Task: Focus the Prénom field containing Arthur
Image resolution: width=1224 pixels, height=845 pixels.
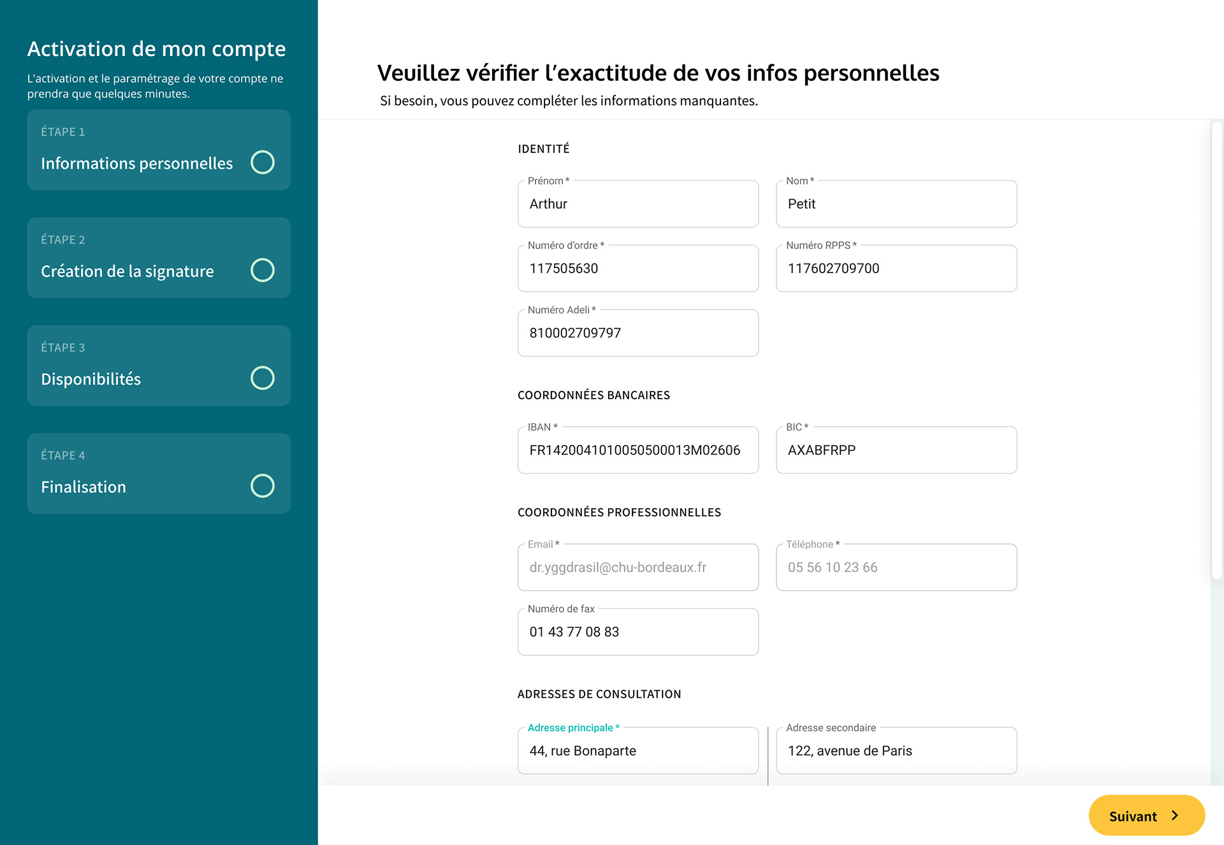Action: [x=638, y=204]
